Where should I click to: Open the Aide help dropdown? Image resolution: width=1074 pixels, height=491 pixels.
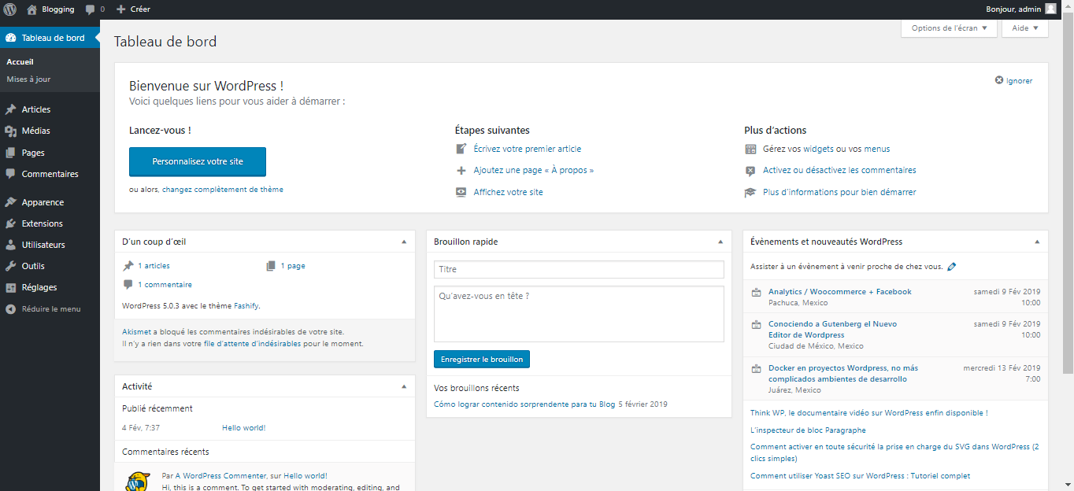pyautogui.click(x=1025, y=28)
